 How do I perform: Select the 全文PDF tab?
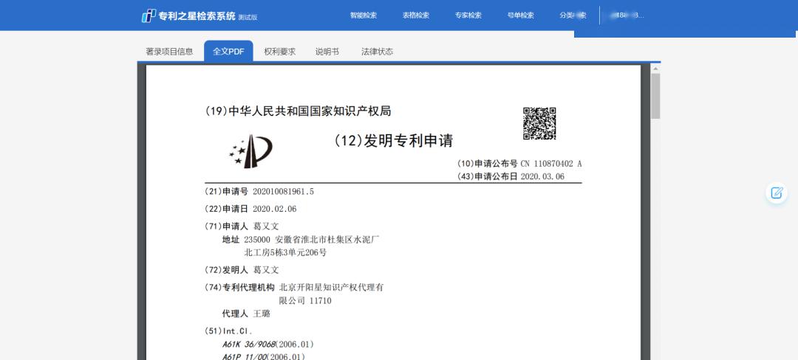(228, 52)
